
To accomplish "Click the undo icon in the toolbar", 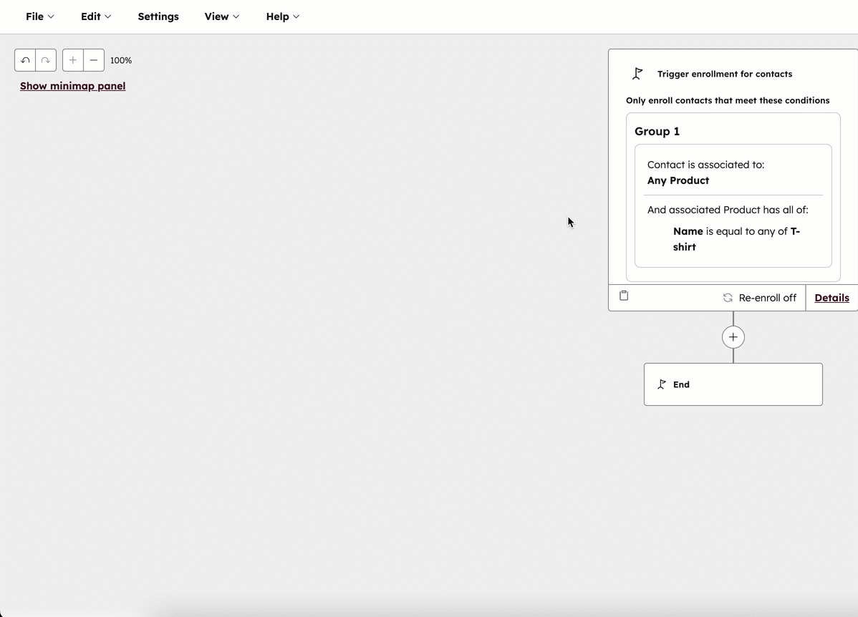I will tap(24, 60).
